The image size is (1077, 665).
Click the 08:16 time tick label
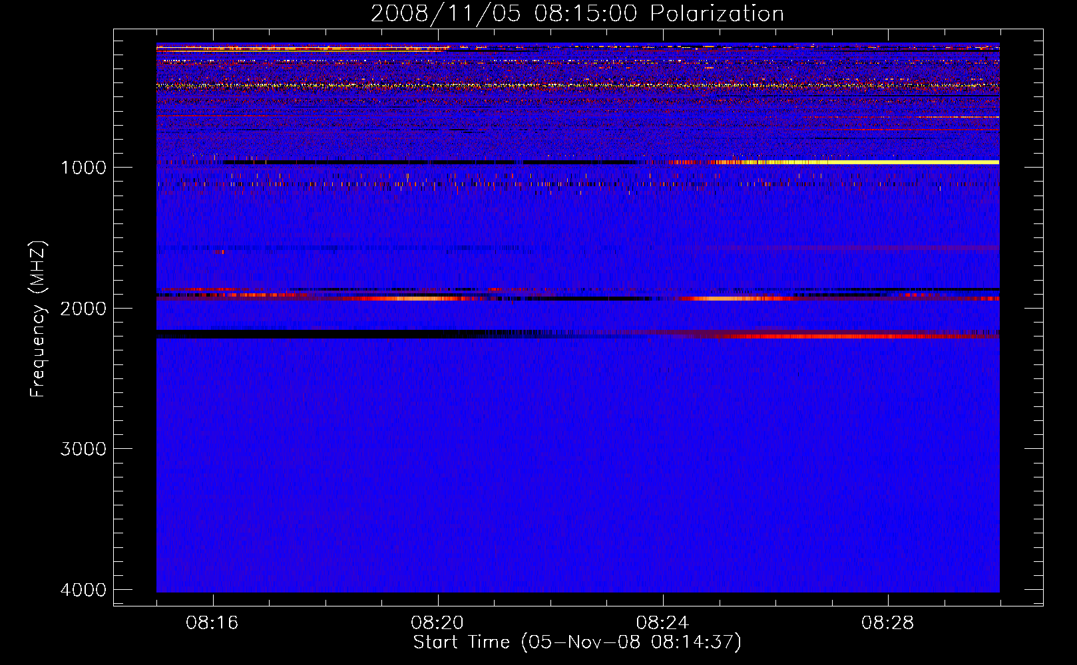[x=212, y=623]
